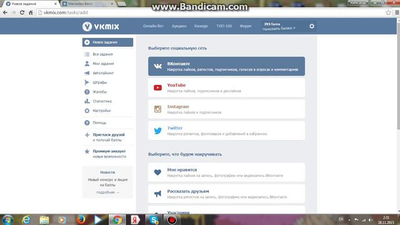Open settings gear in site header
400x225 pixels.
point(312,26)
